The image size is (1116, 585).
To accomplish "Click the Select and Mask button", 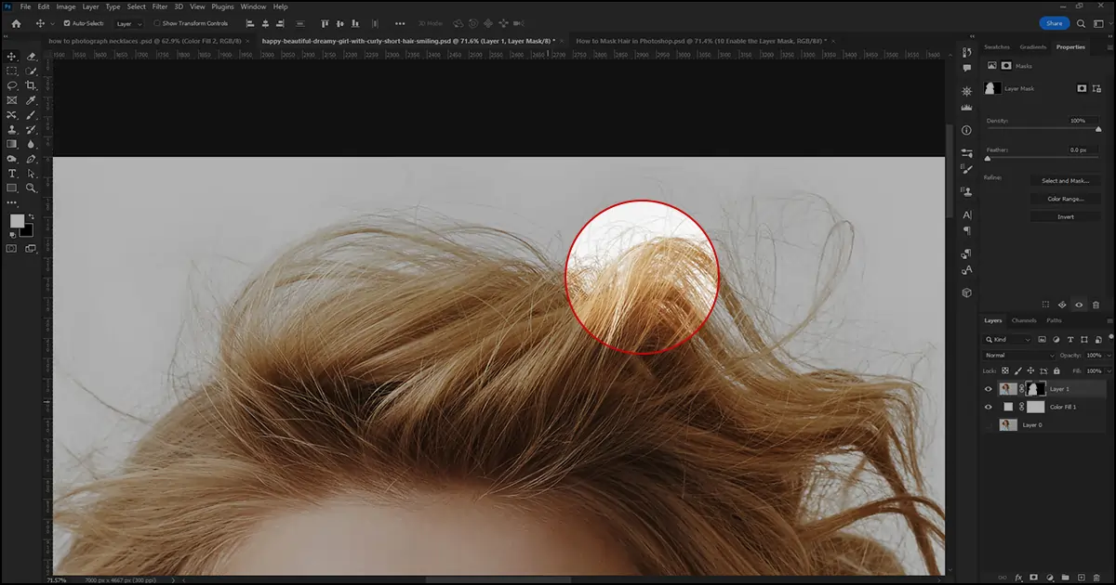I will click(x=1066, y=180).
